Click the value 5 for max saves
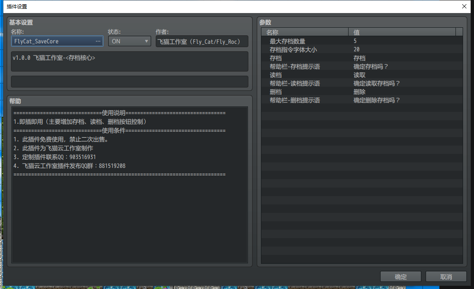Viewport: 474px width, 289px height. pos(355,41)
